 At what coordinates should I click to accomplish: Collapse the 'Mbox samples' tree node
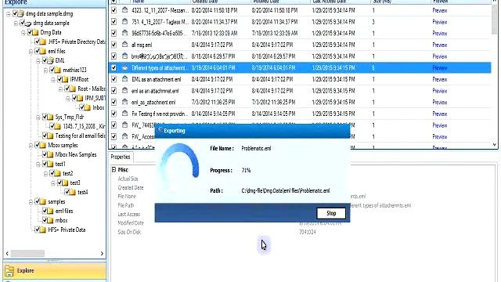coord(31,146)
